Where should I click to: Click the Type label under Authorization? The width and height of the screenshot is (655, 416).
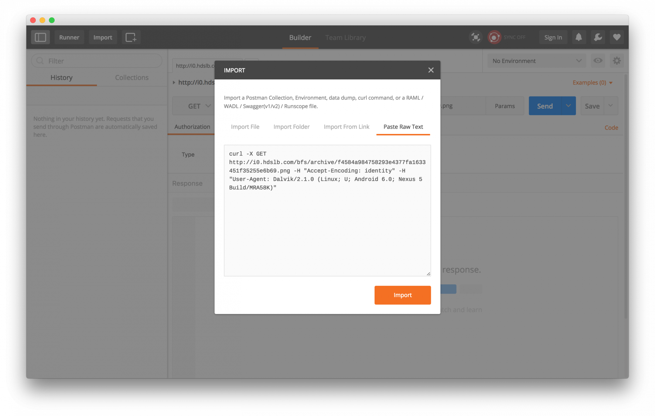coord(188,154)
